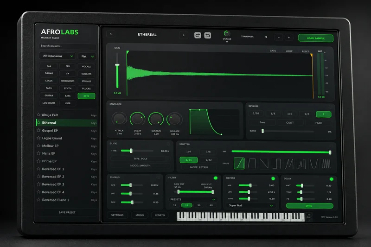Select the STRINGS category filter
Viewport: 371px width, 247px height.
[86, 81]
